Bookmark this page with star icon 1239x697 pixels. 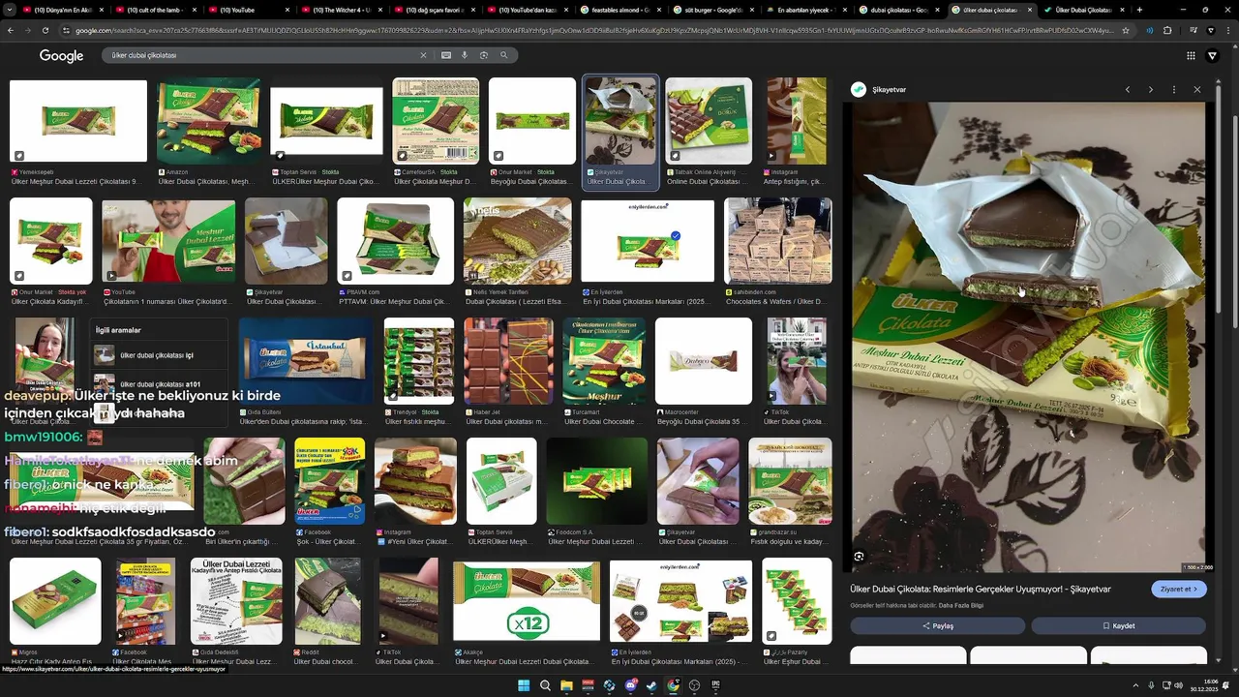(x=1125, y=30)
